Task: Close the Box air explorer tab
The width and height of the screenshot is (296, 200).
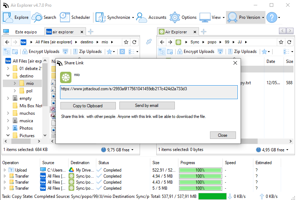Action: click(82, 32)
